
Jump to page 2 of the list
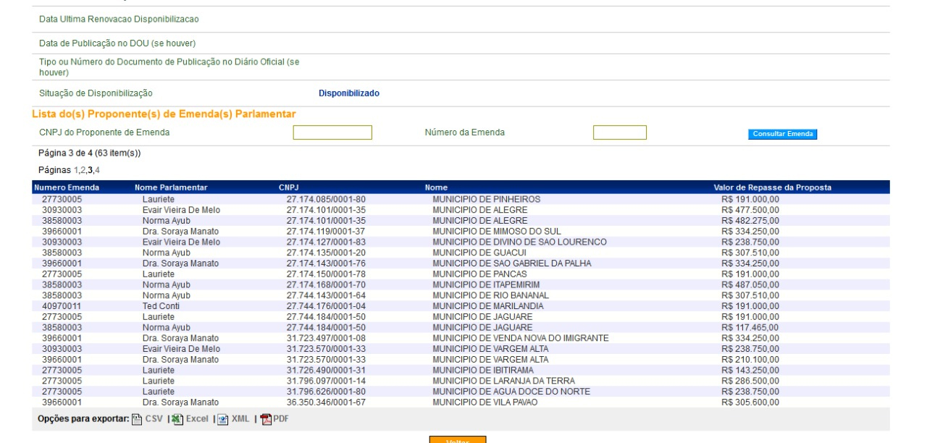click(x=83, y=169)
